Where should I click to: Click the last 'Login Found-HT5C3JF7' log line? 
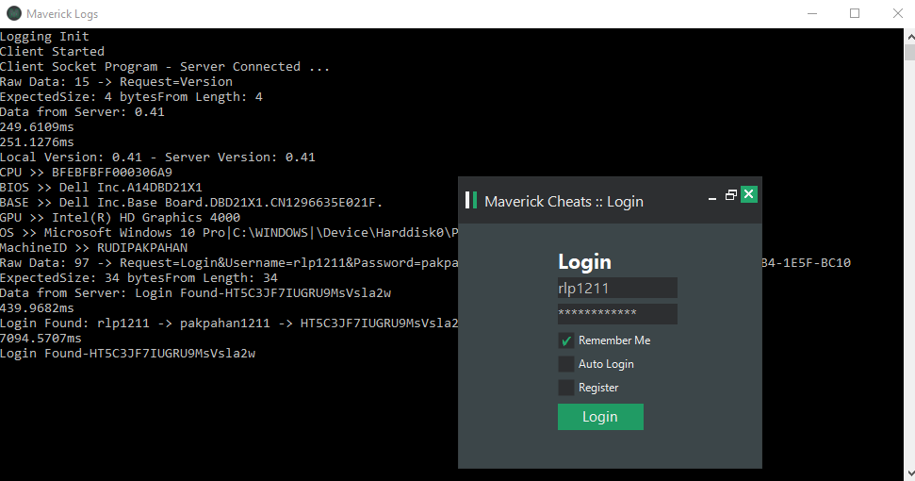(x=127, y=354)
